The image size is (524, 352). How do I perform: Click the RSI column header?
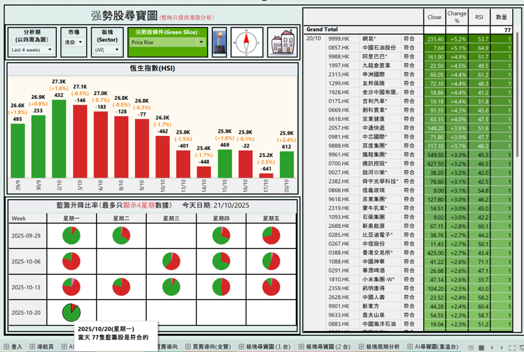[479, 17]
